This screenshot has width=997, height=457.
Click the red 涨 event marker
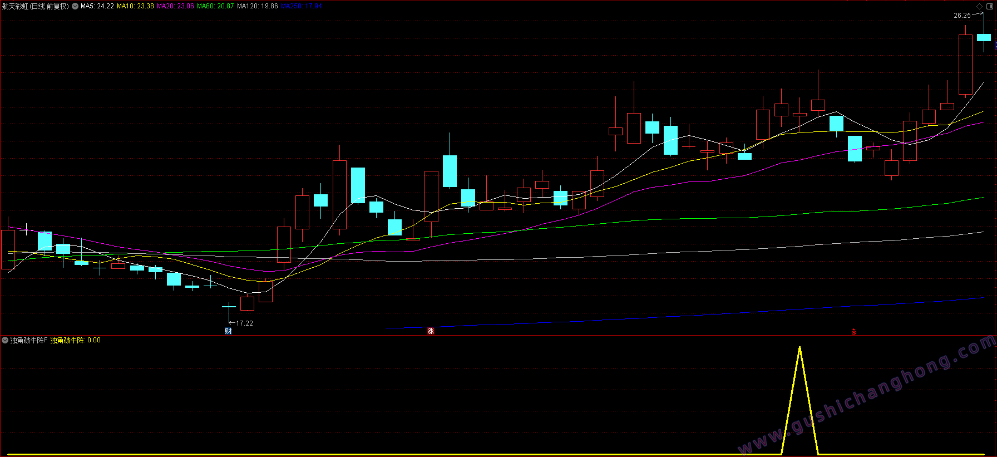click(431, 331)
